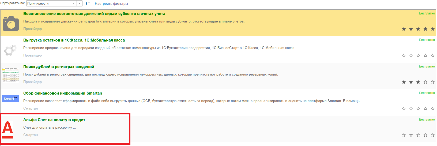Open the Поиск дублей thumbnail preview
Screen dimensions: 437x146
11,75
